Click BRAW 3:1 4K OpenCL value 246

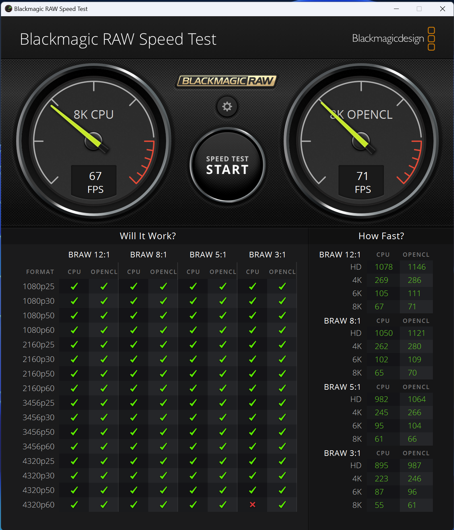(x=414, y=479)
